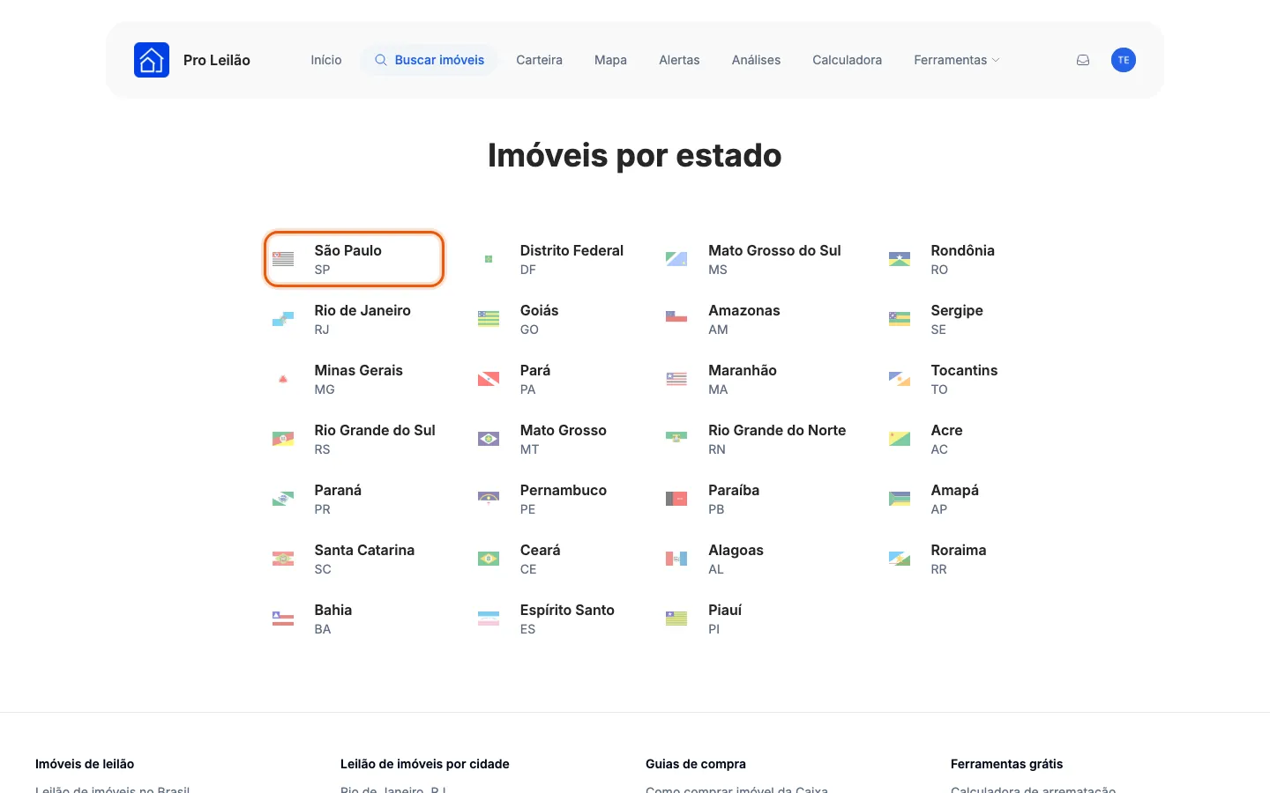Open the Buscar imóveis tab
Screen dimensions: 1270x793
click(x=430, y=60)
